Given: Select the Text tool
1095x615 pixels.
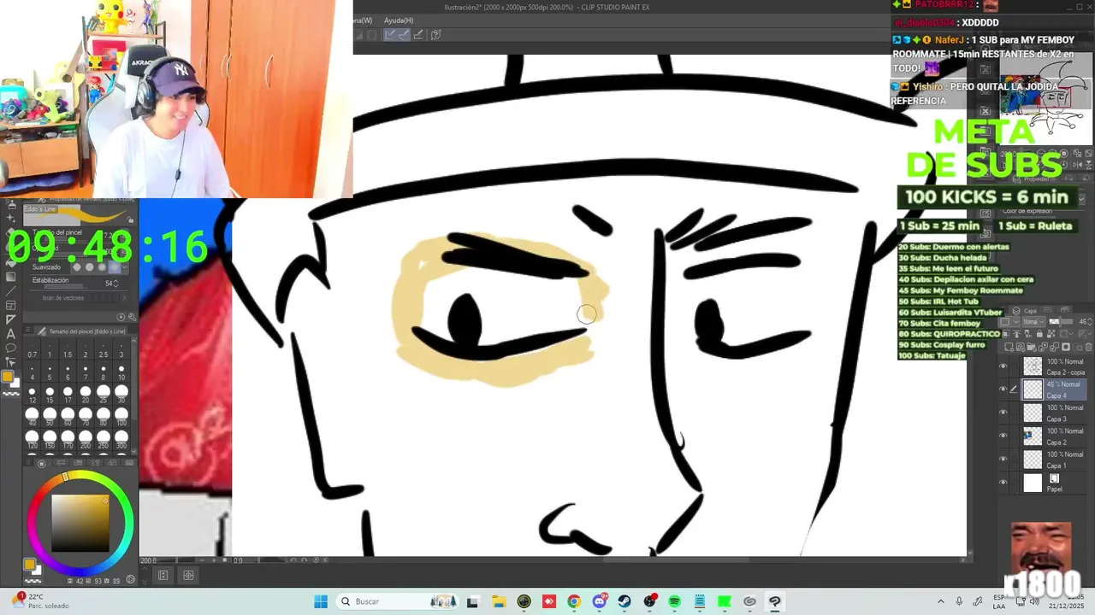Looking at the screenshot, I should [10, 334].
